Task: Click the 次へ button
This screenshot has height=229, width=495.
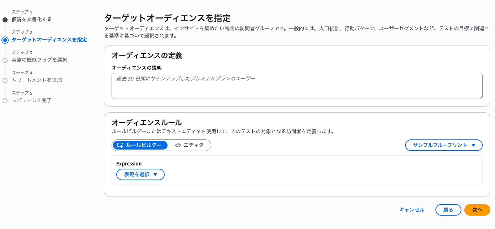Action: coord(477,210)
